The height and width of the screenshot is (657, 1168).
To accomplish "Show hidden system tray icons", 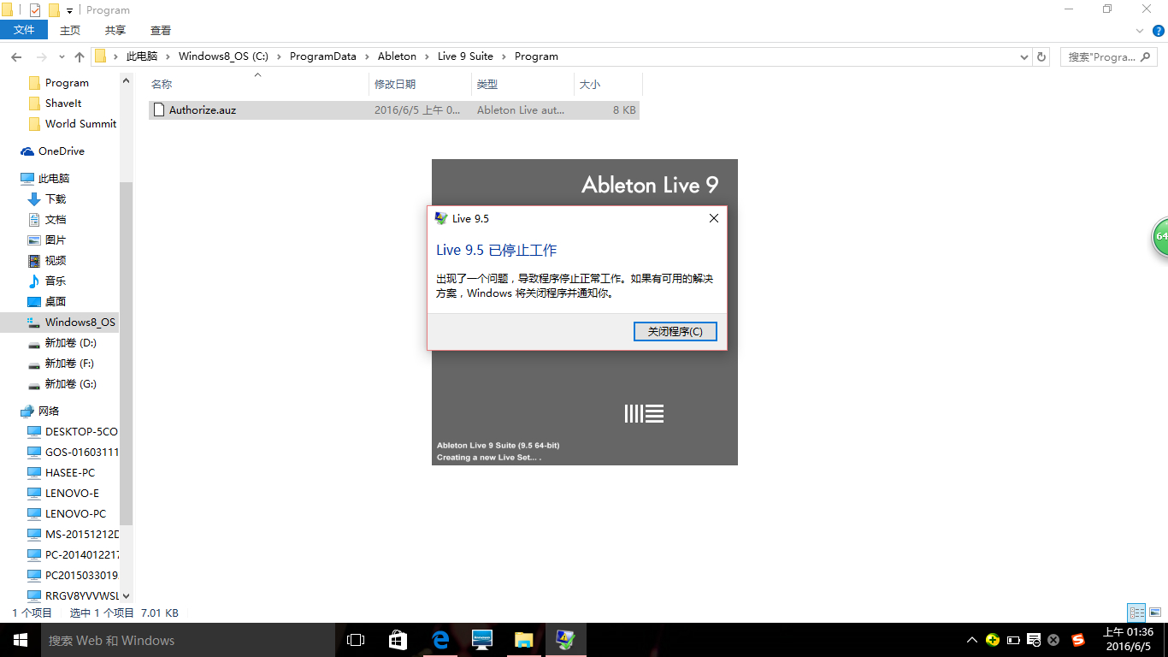I will click(x=972, y=640).
